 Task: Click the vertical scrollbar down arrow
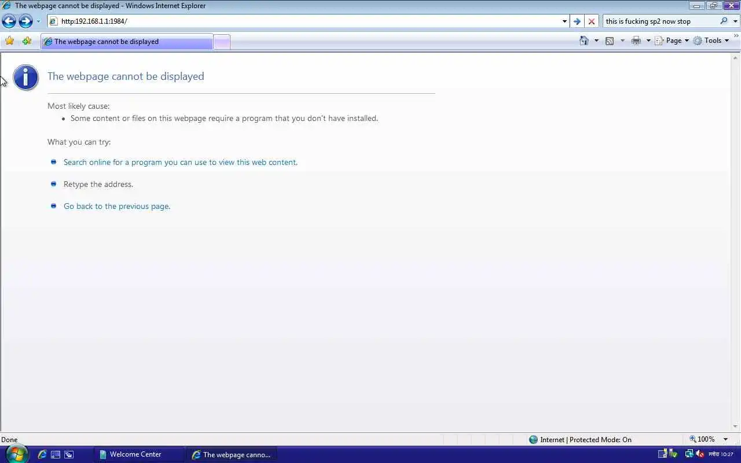tap(736, 427)
